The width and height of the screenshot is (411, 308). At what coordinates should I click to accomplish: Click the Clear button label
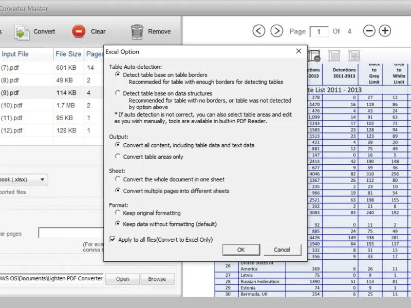(x=98, y=31)
